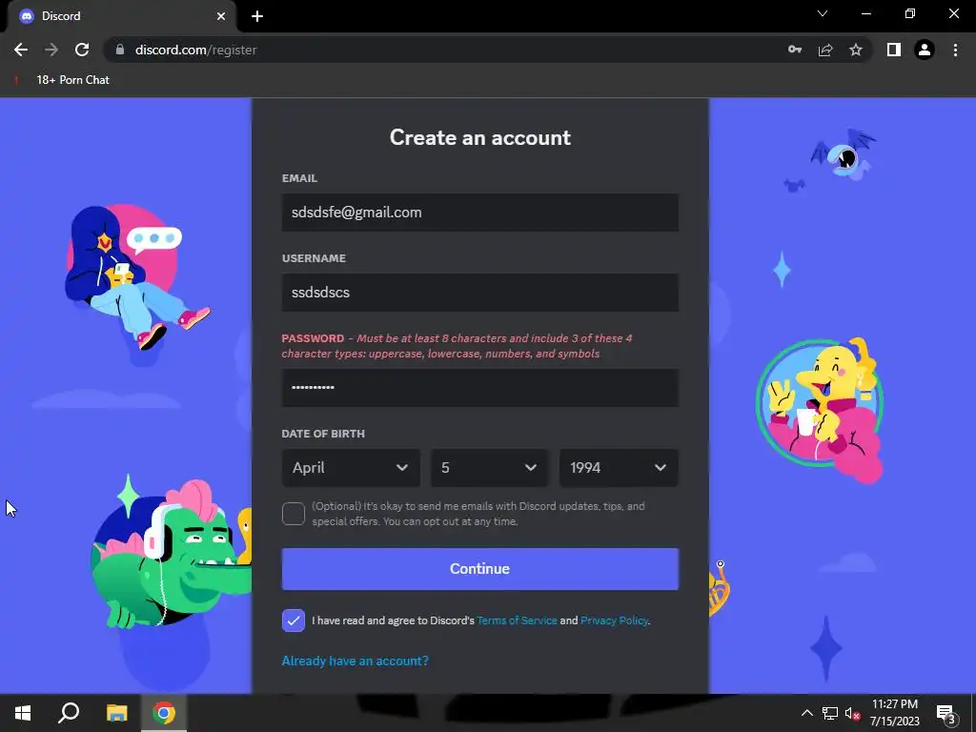The image size is (976, 732).
Task: Click the muted volume tray icon
Action: 852,713
